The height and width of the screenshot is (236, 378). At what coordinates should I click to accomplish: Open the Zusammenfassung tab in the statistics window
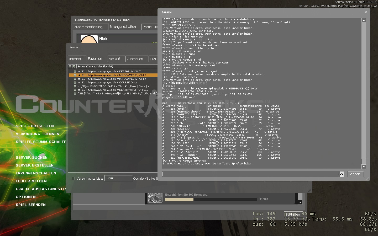point(90,27)
